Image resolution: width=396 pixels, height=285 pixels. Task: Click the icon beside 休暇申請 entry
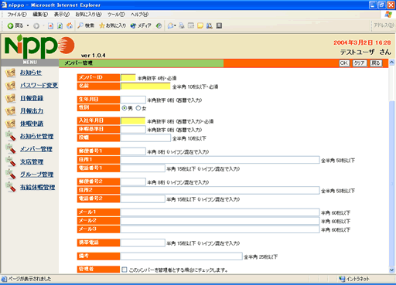click(x=11, y=124)
